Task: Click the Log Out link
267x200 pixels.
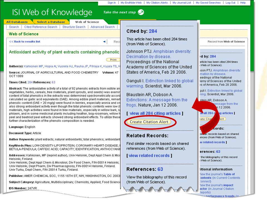Action: click(230, 3)
